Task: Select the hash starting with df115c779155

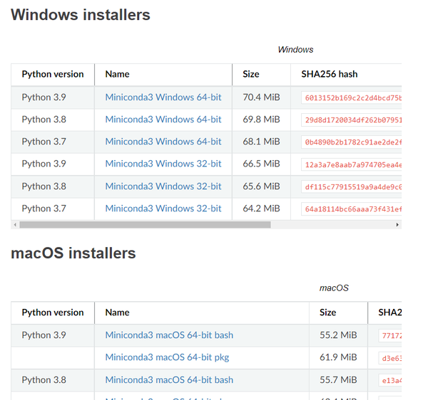Action: [x=352, y=186]
